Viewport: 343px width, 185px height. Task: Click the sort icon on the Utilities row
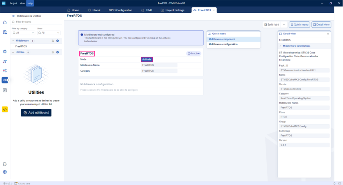(x=53, y=52)
